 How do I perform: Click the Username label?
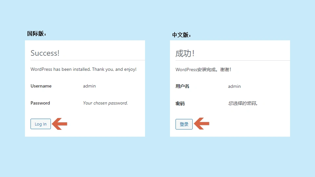tap(41, 86)
